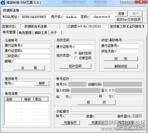
Task: Click the 等级 column header
Action: tap(28, 99)
